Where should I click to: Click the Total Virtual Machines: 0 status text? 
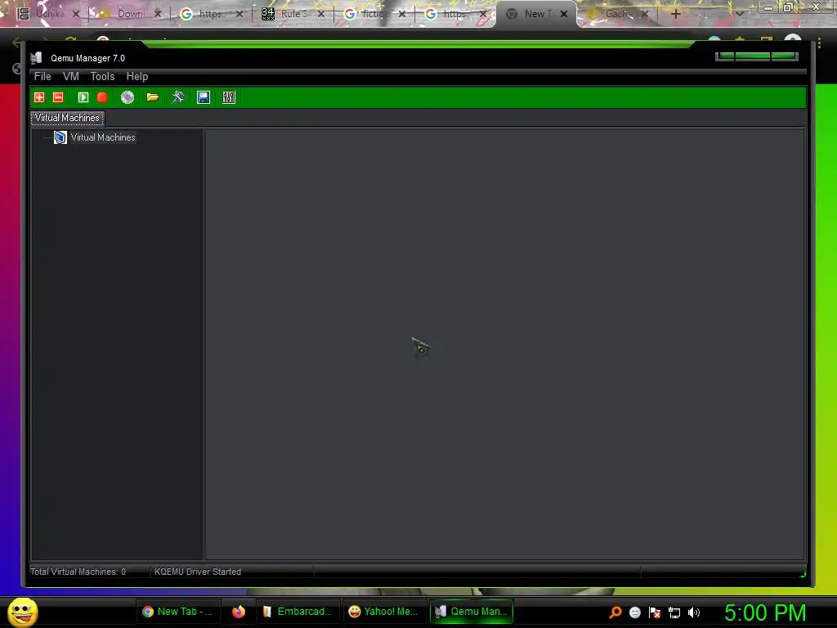[x=78, y=572]
